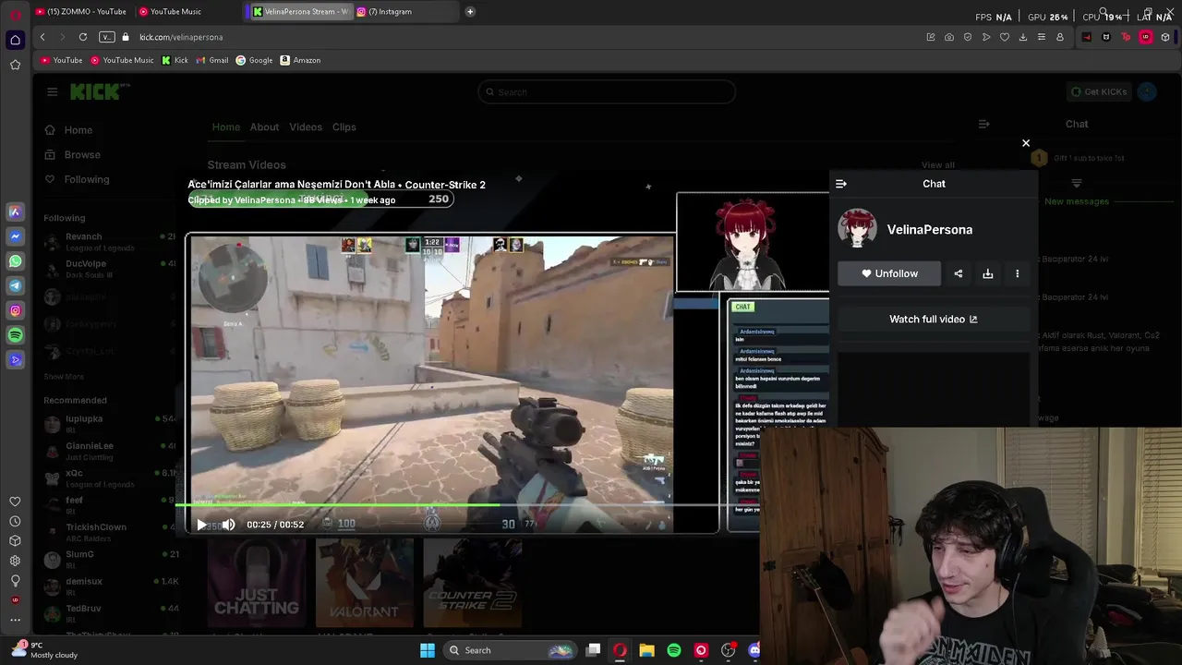Open WhatsApp in Opera sidebar
Image resolution: width=1182 pixels, height=665 pixels.
point(15,261)
